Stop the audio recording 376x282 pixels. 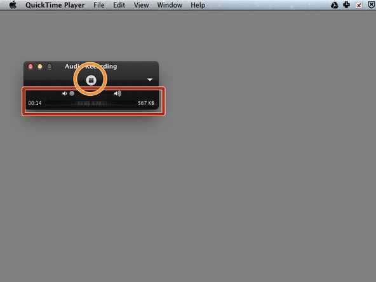tap(91, 80)
